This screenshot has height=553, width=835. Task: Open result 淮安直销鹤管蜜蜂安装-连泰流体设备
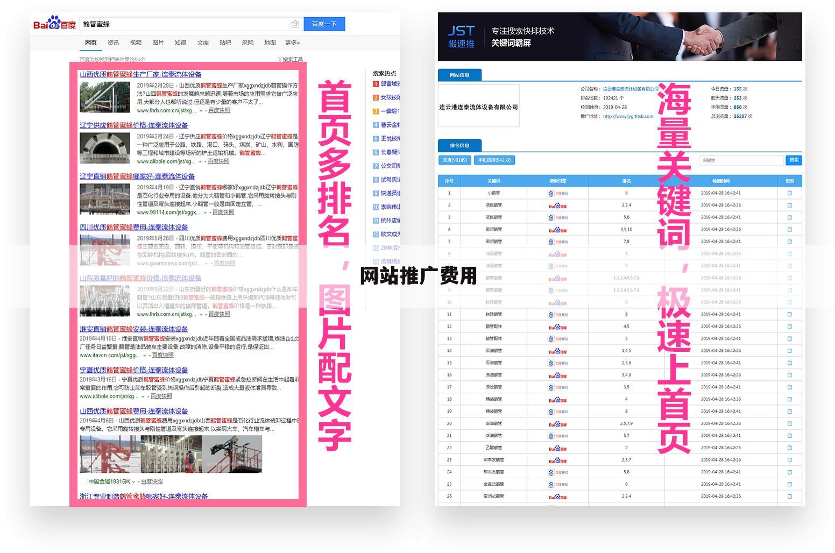pos(134,329)
